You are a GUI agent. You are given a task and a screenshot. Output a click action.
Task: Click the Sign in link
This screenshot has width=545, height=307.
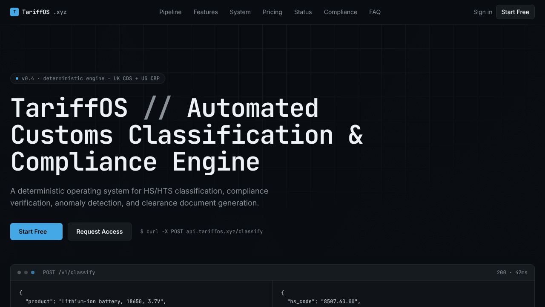(483, 12)
